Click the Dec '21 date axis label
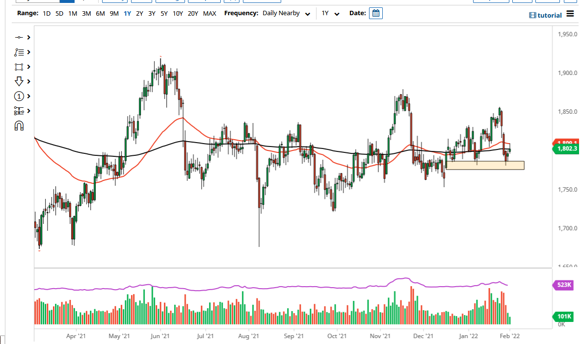The image size is (582, 344). point(423,336)
